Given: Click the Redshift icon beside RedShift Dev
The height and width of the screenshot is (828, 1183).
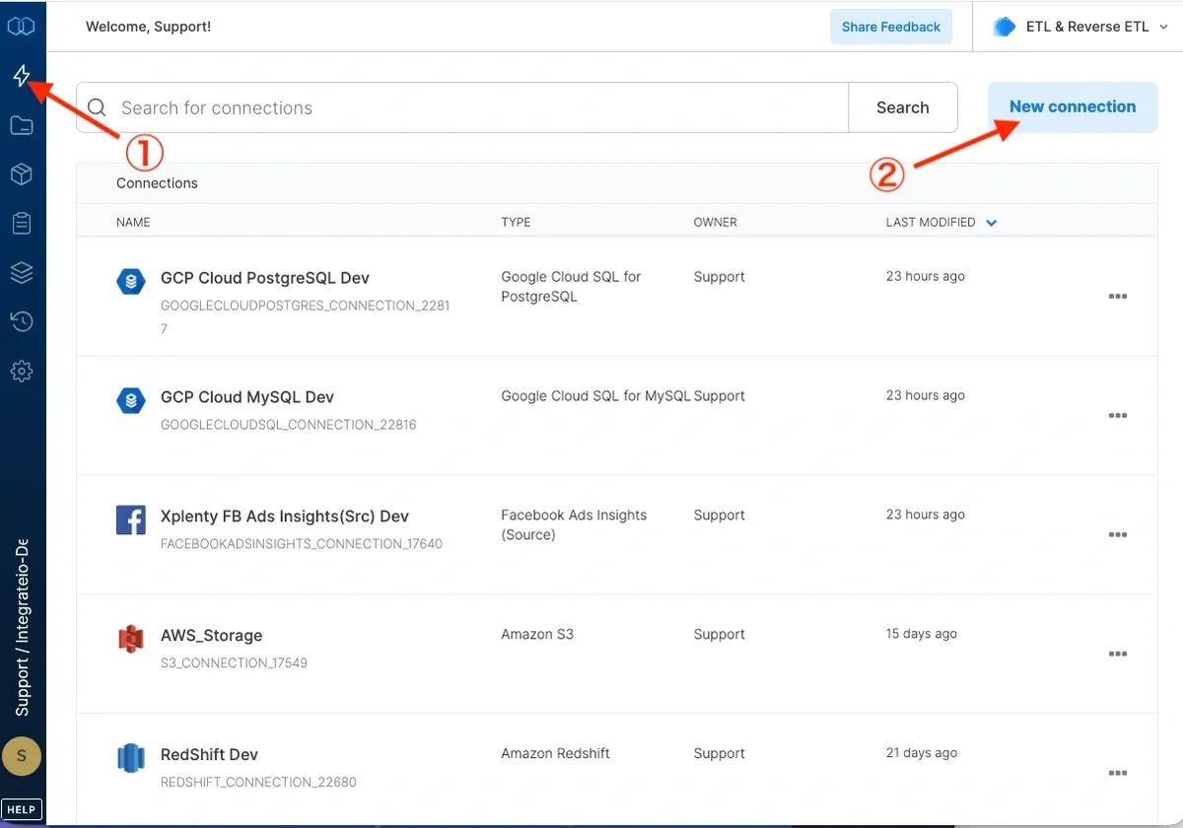Looking at the screenshot, I should point(131,758).
